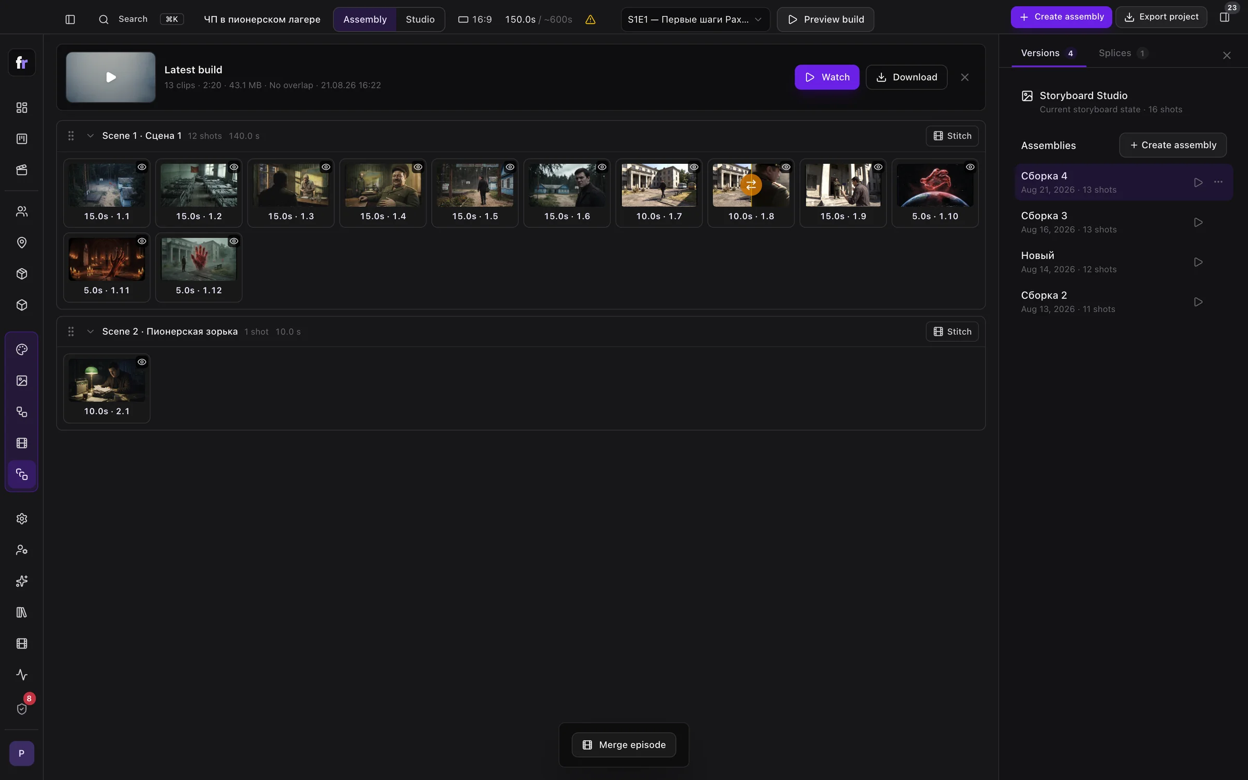The height and width of the screenshot is (780, 1248).
Task: Play the latest build thumbnail
Action: point(111,77)
